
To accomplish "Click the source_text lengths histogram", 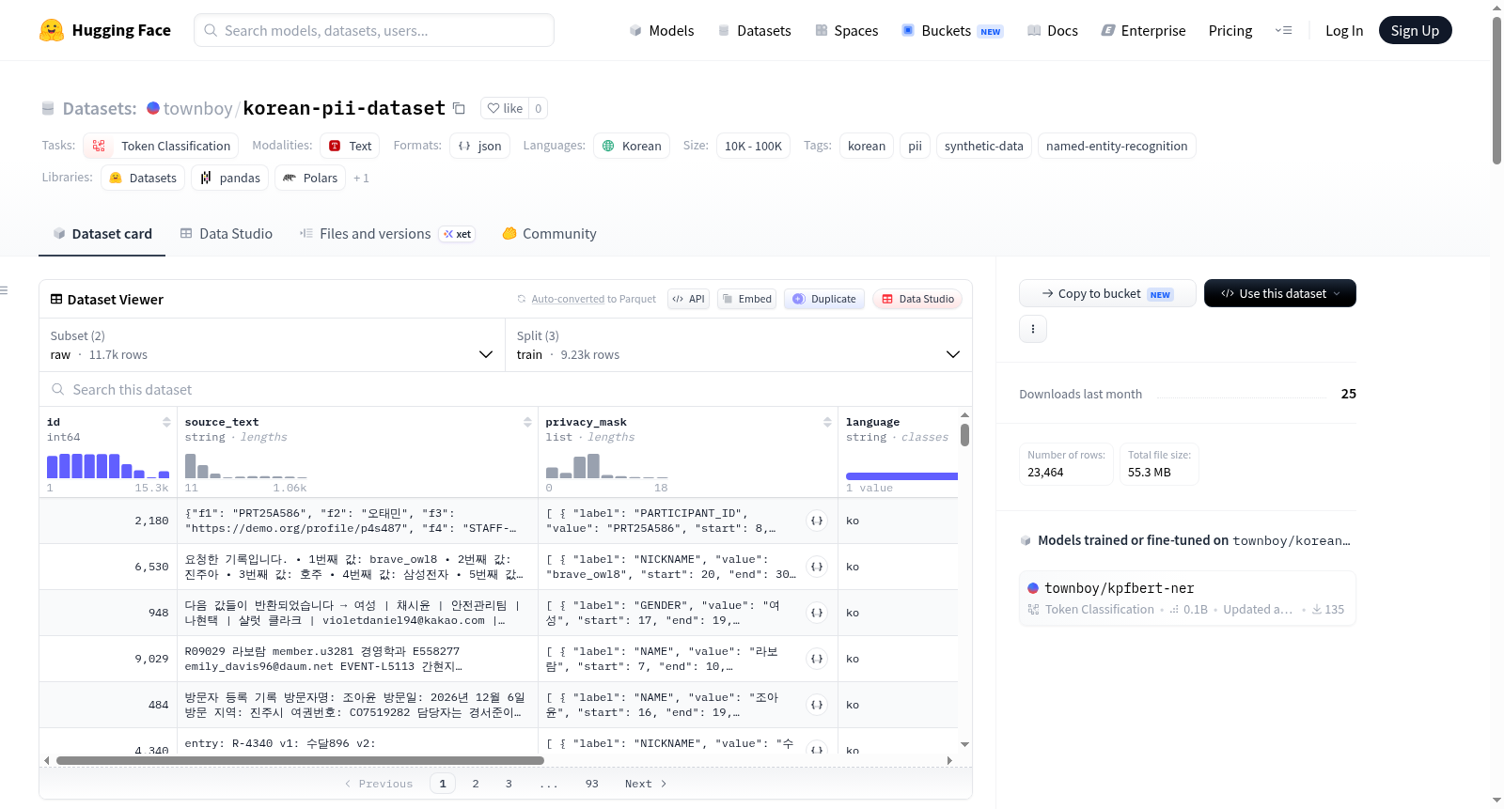I will (x=245, y=466).
